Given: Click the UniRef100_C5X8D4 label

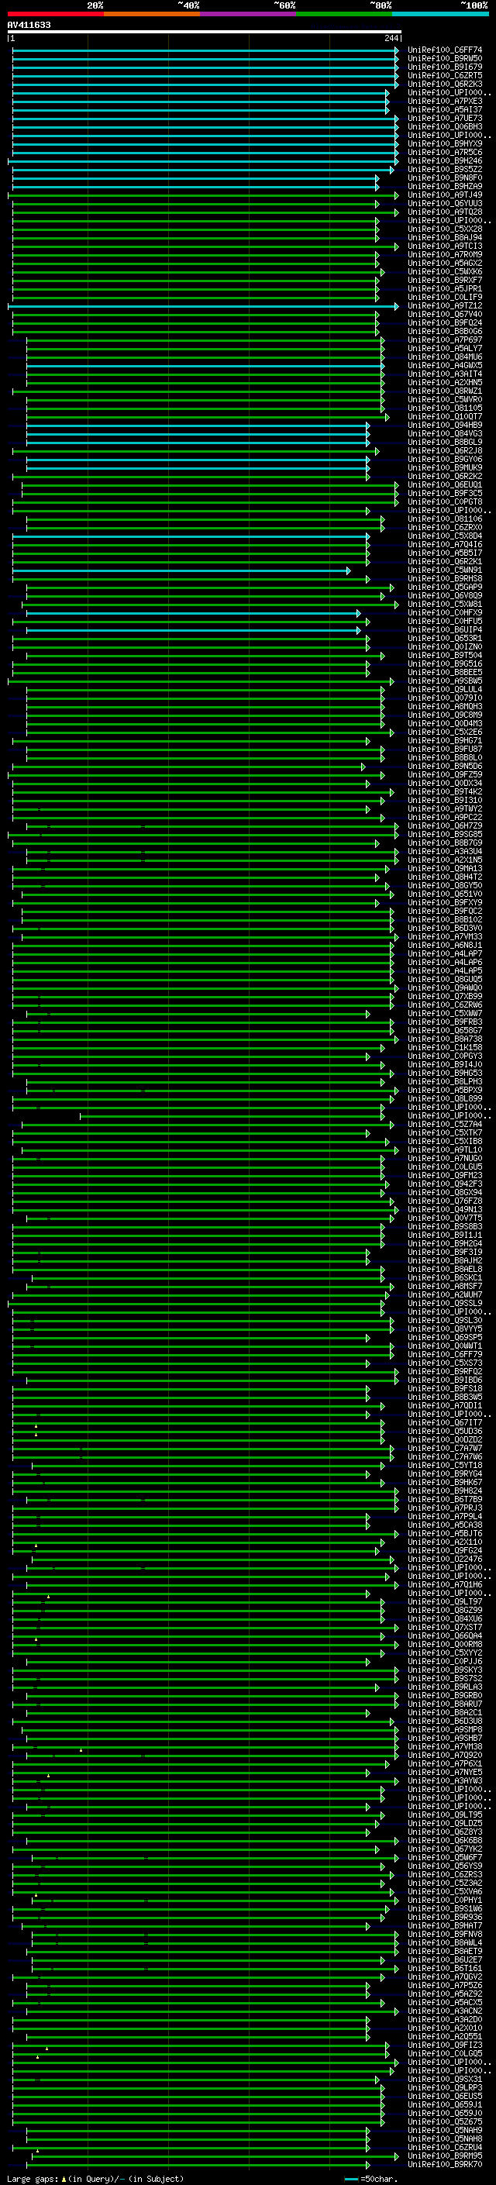Looking at the screenshot, I should click(445, 536).
